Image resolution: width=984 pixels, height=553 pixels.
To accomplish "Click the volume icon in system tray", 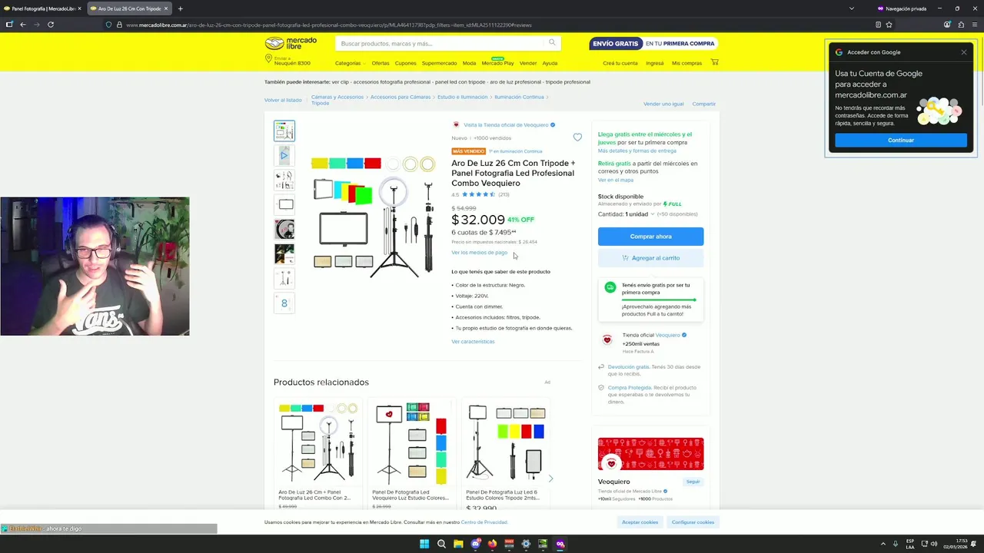I will (x=934, y=544).
